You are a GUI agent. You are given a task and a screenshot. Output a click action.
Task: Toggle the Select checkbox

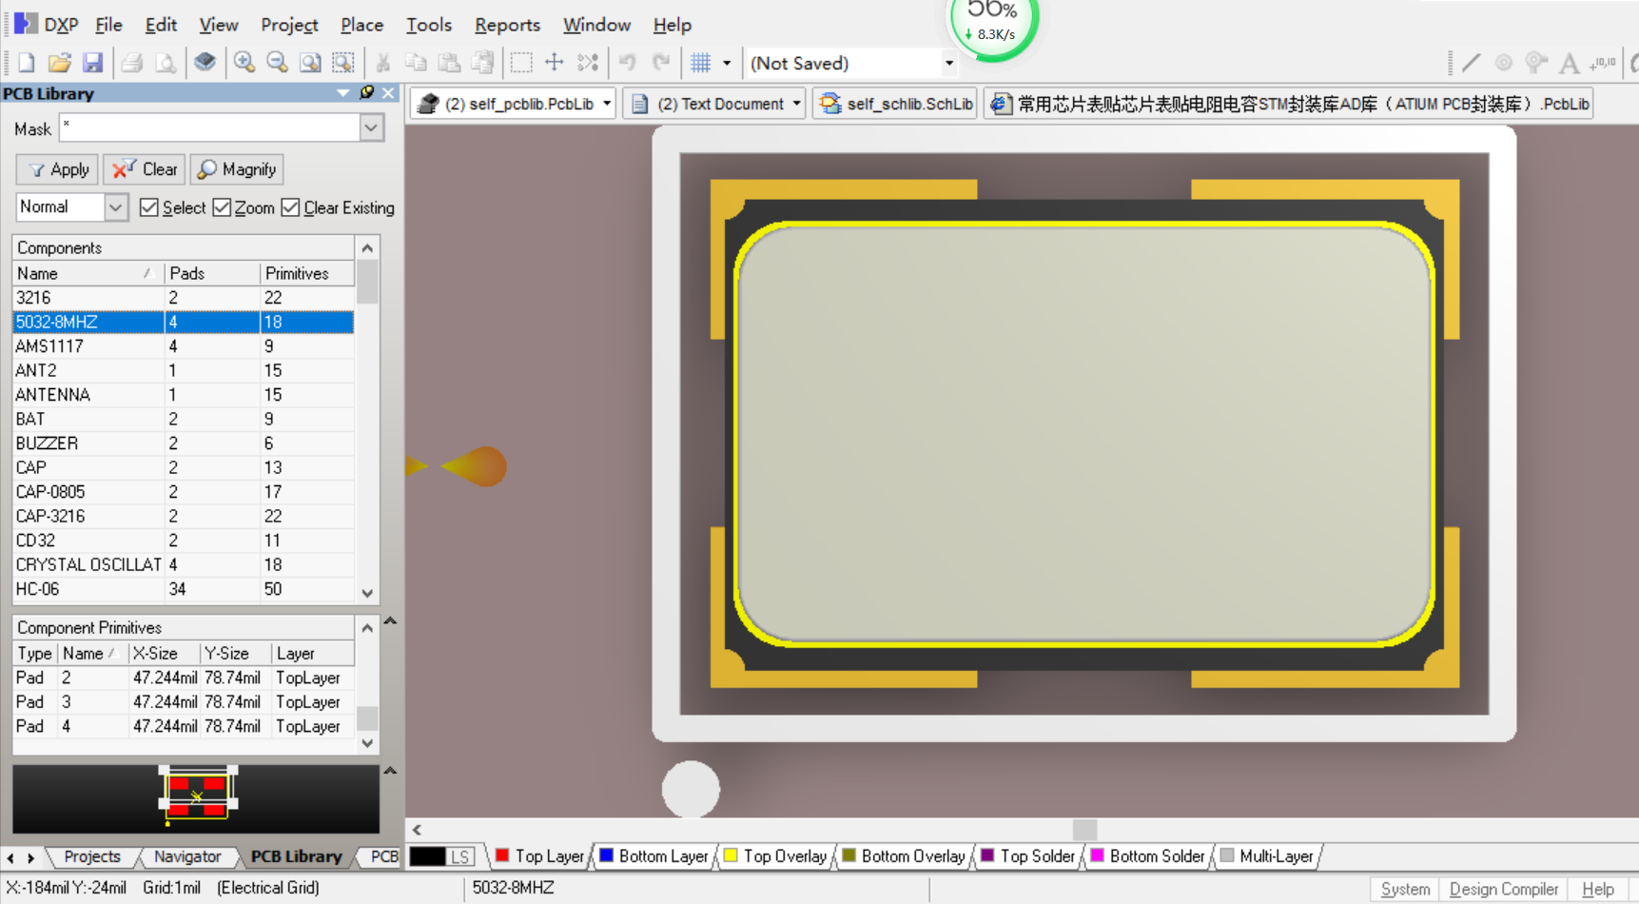[x=148, y=207]
